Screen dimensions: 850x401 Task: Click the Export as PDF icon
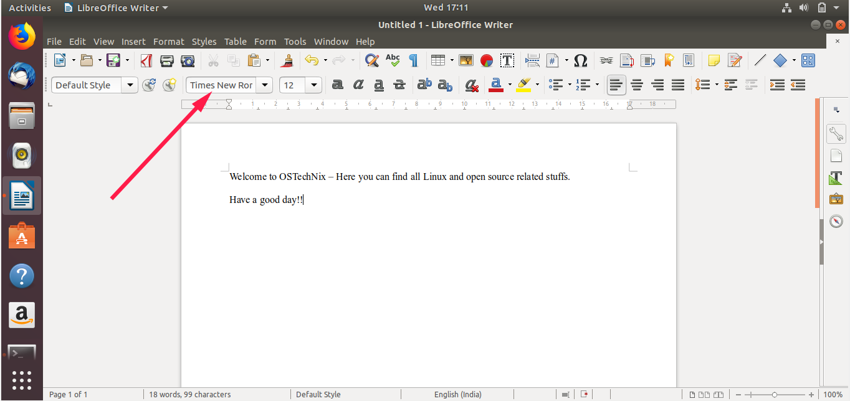146,60
